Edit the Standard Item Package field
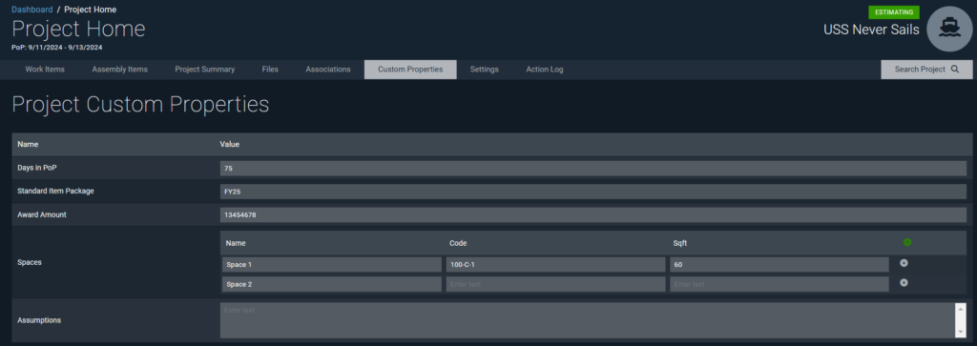The image size is (977, 346). click(x=593, y=192)
